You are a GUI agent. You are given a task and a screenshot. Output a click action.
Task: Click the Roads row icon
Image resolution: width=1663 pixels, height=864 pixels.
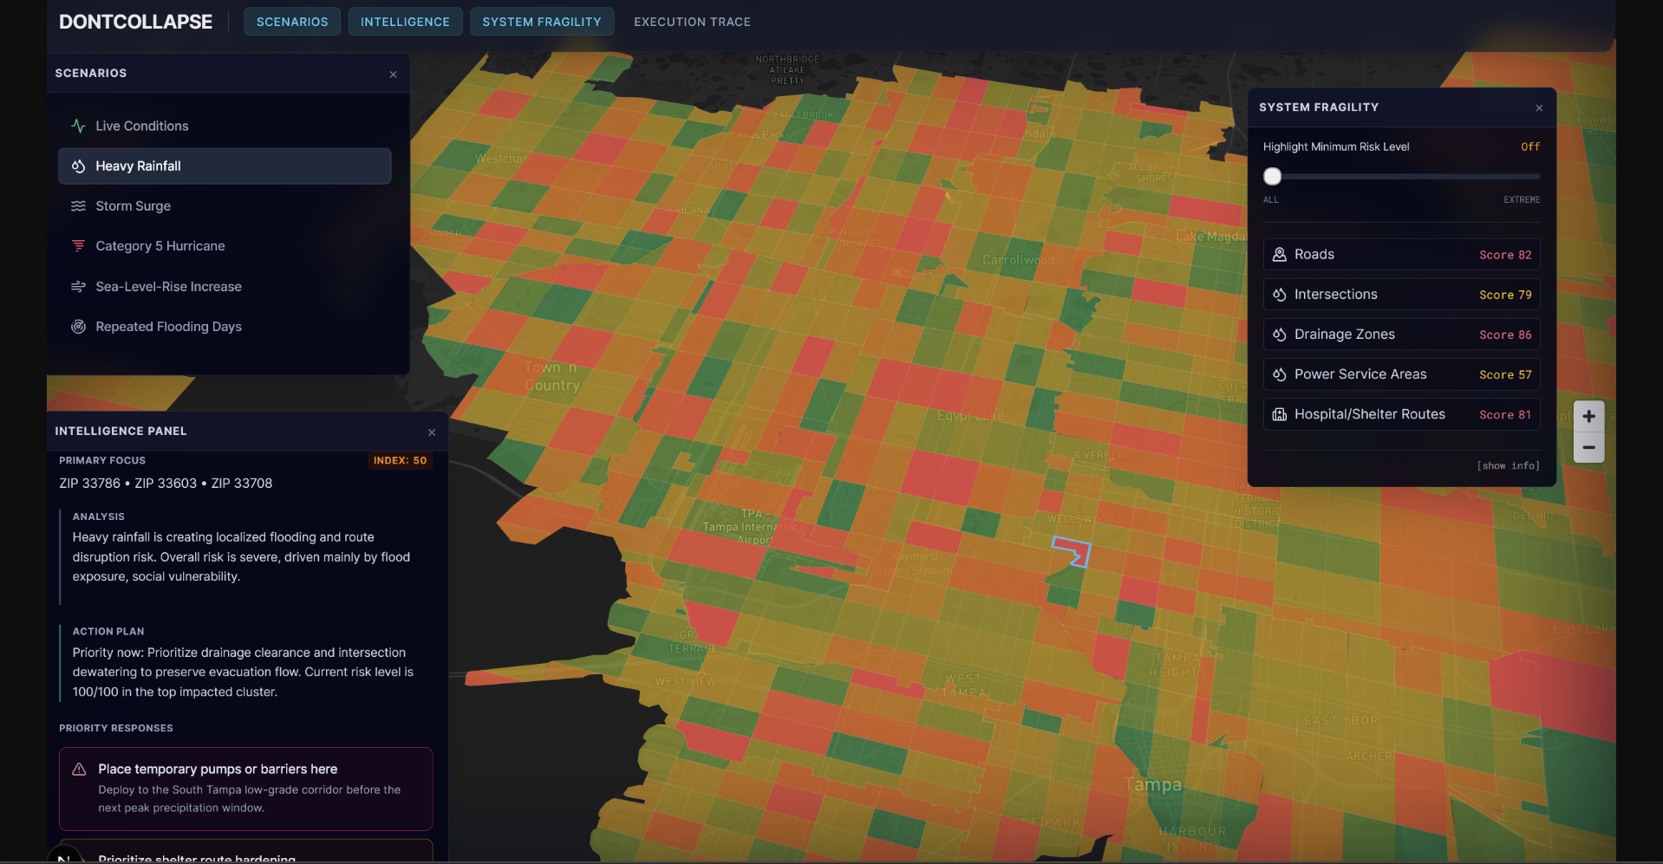coord(1279,255)
